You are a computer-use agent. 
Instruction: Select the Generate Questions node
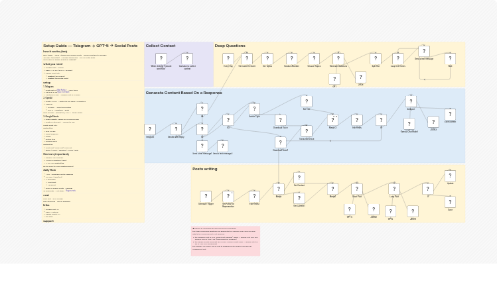[338, 59]
